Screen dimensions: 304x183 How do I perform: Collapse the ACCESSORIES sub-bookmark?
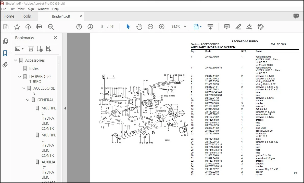(24, 88)
